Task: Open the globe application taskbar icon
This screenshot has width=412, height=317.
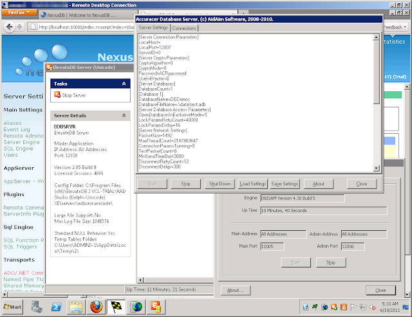Action: click(136, 307)
